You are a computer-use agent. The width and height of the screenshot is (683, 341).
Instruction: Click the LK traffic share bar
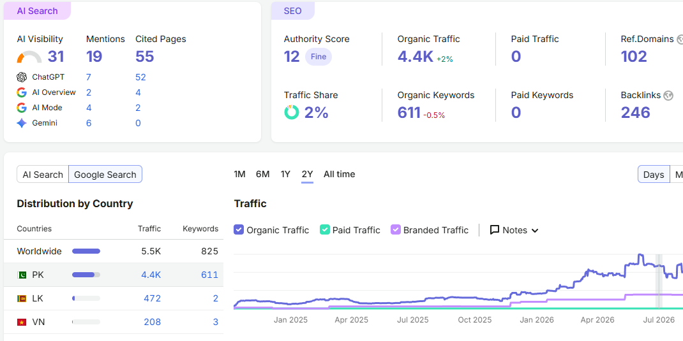86,298
